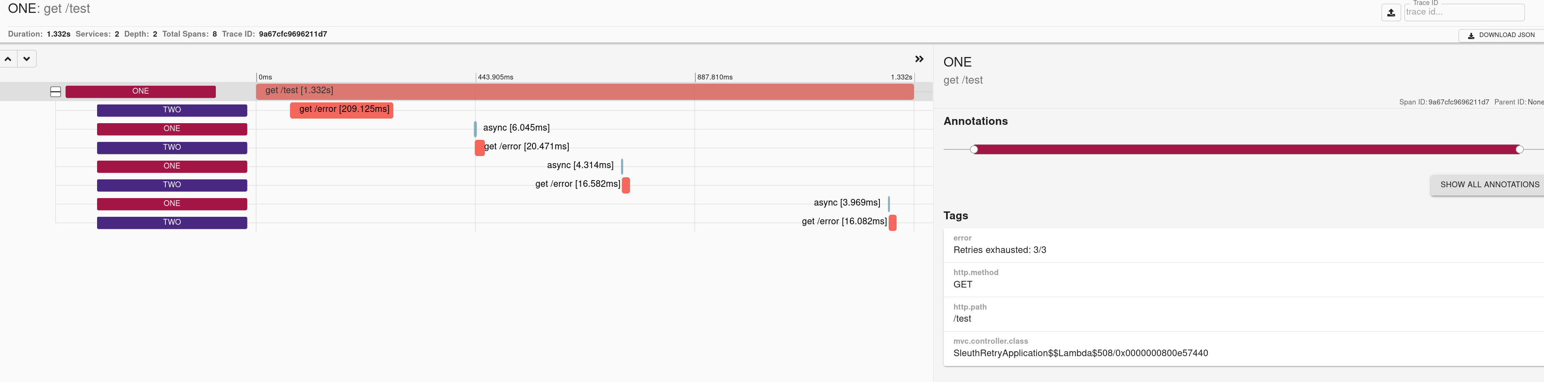The width and height of the screenshot is (1544, 382).
Task: Select the get /error 16.082ms span
Action: [x=892, y=222]
